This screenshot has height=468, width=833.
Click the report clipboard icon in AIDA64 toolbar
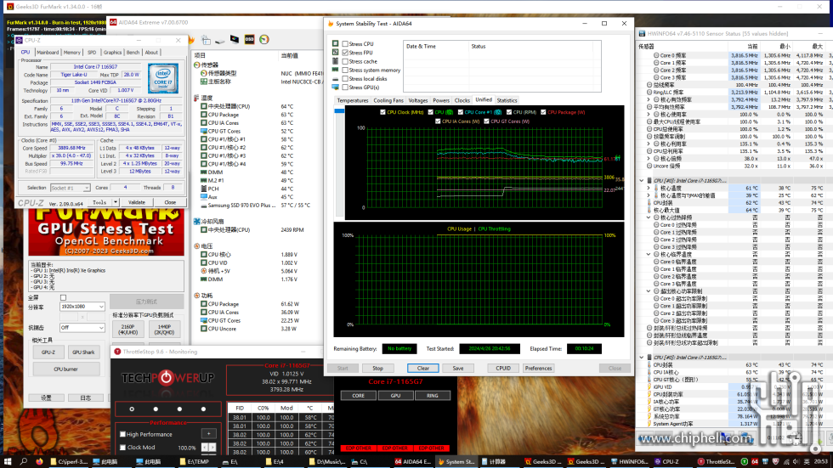click(x=206, y=40)
